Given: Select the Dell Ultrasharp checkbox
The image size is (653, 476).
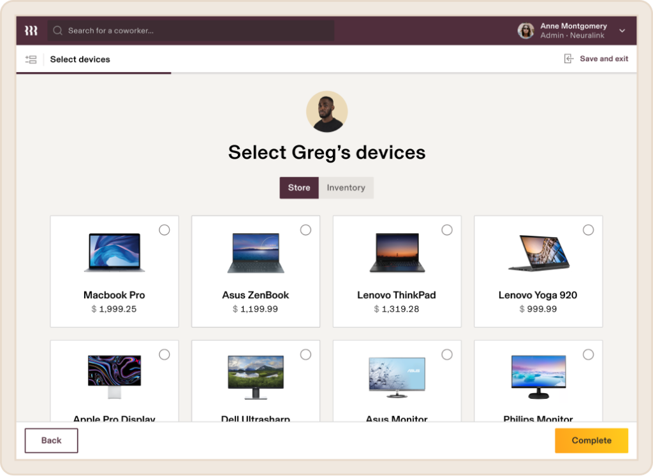Looking at the screenshot, I should click(305, 354).
